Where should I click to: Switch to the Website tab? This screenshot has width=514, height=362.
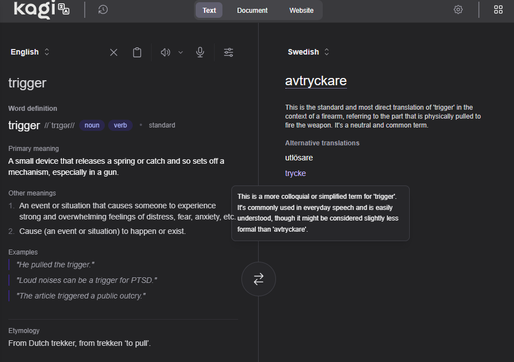tap(301, 10)
